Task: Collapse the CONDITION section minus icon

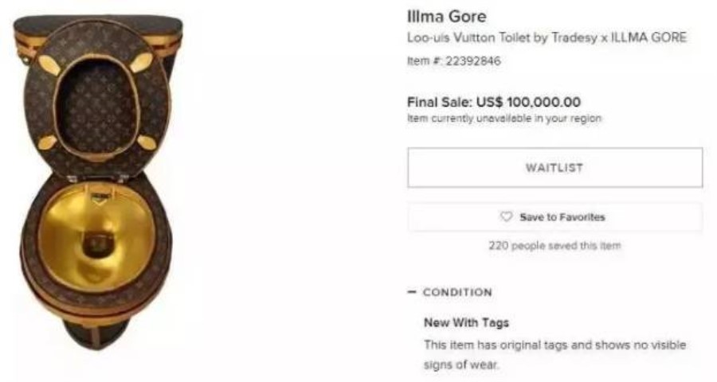Action: 412,292
